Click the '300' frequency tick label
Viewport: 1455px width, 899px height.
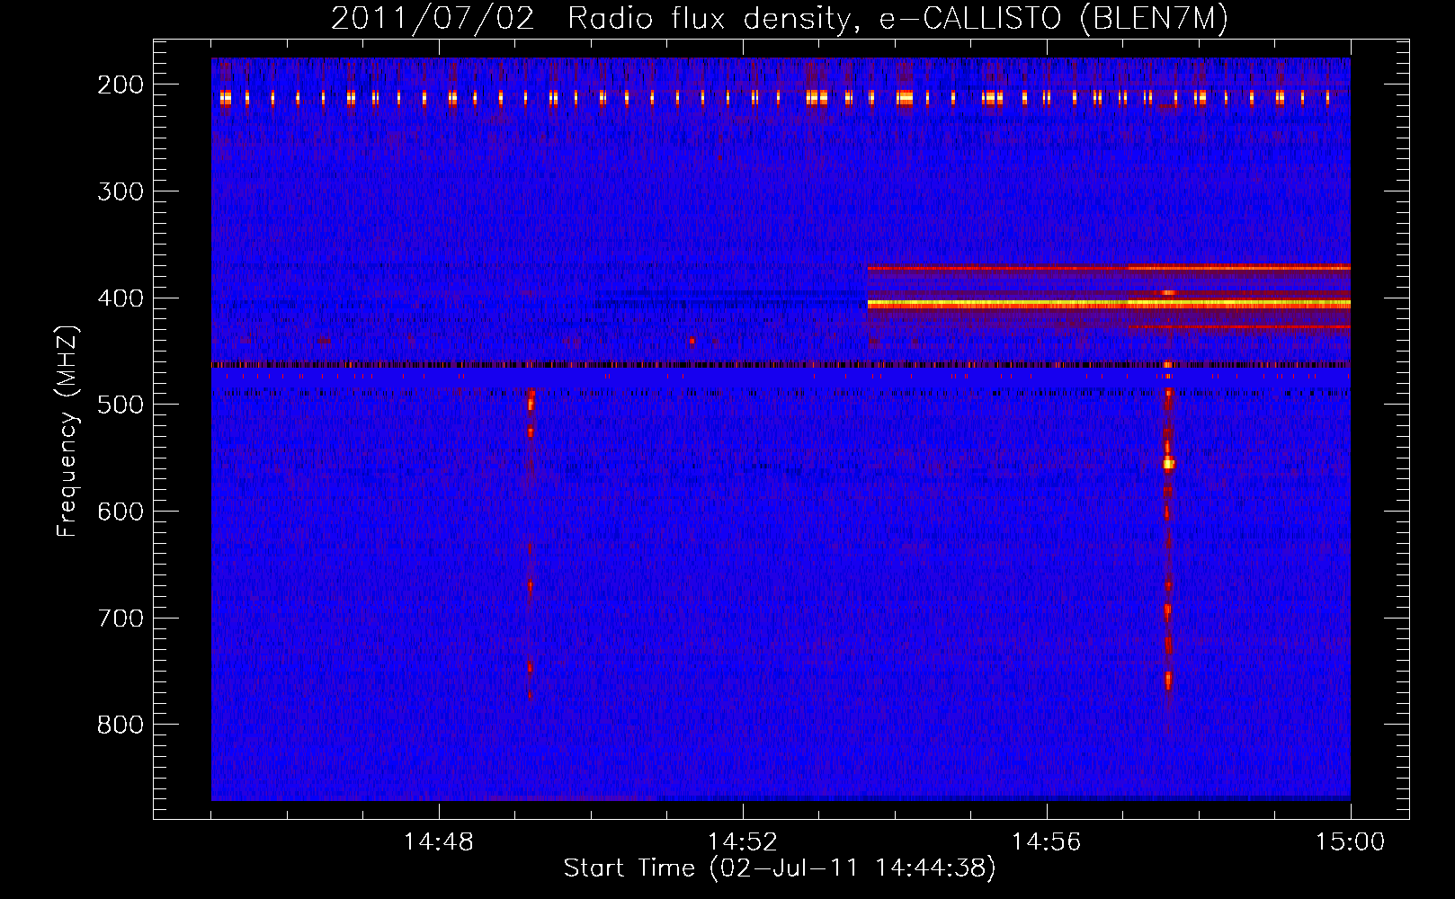[x=121, y=191]
